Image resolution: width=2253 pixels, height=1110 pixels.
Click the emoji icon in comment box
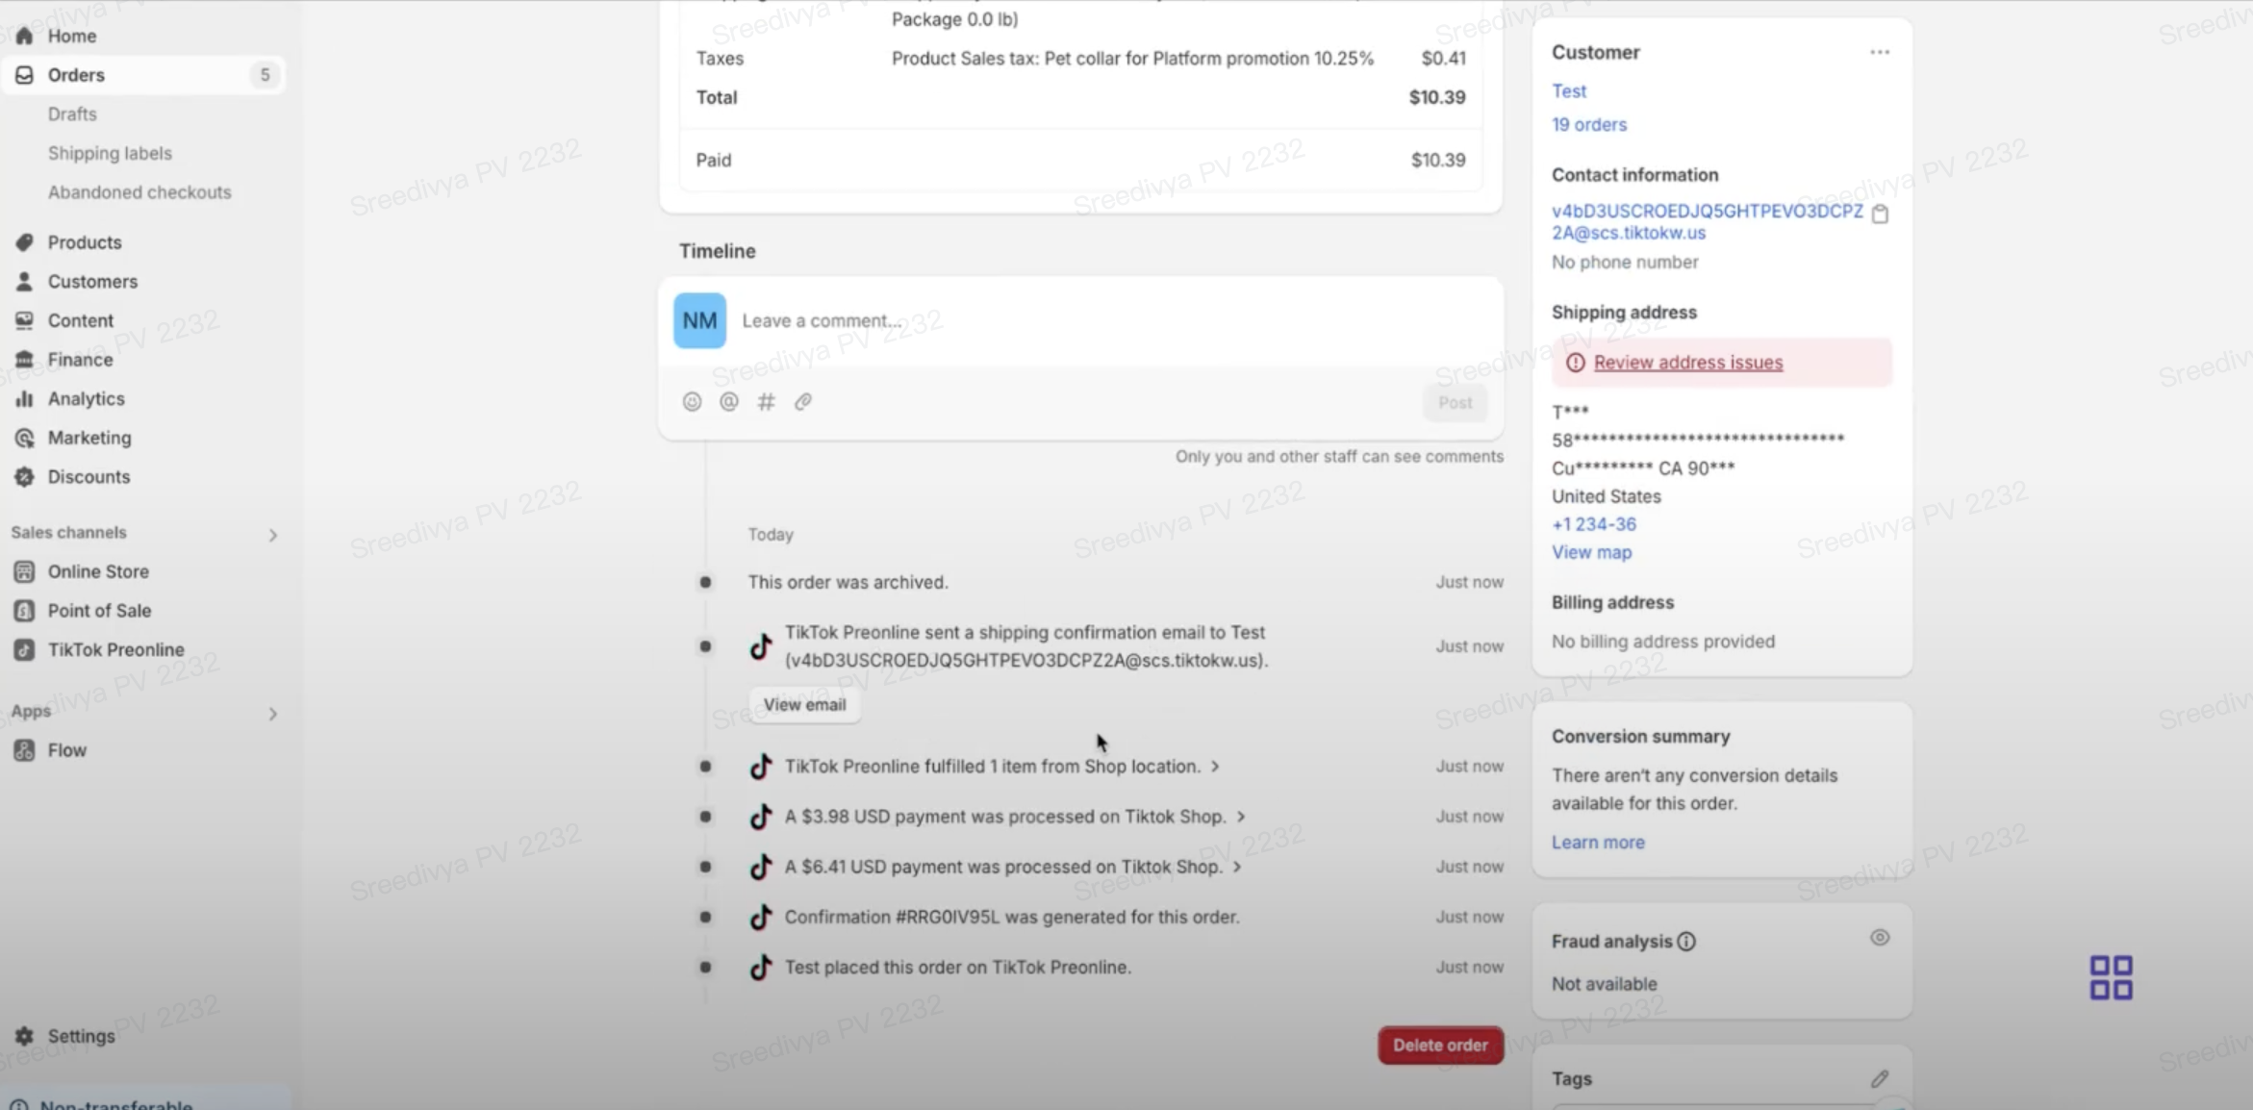tap(692, 402)
